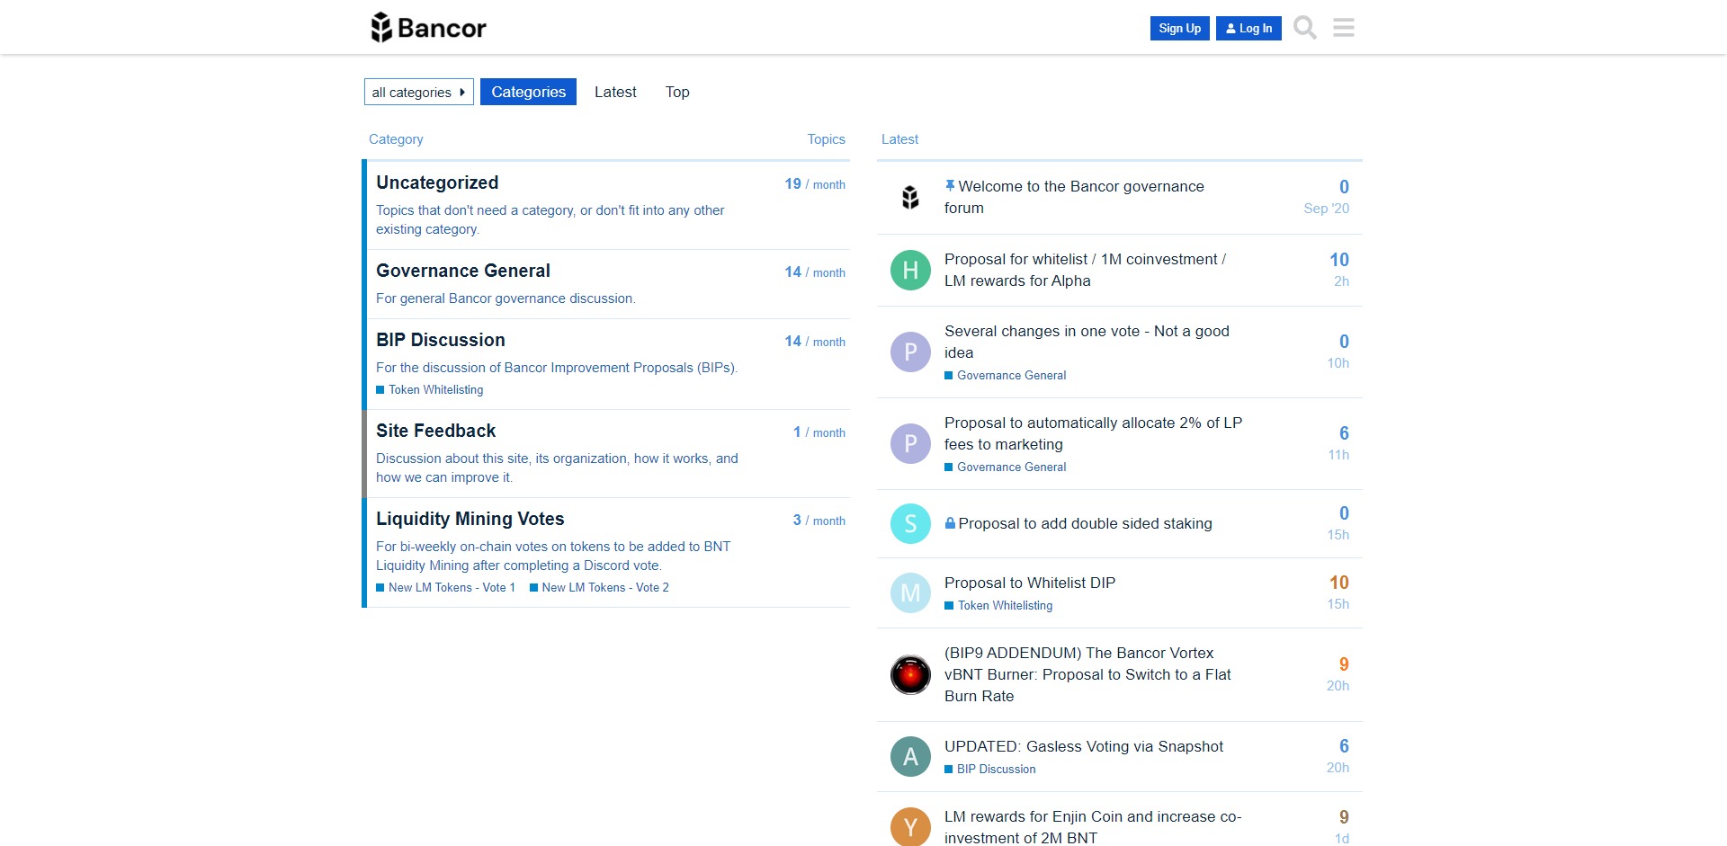Click the orange 10 replies on Whitelist DIP
Screen dimensions: 1727x846
point(1339,583)
